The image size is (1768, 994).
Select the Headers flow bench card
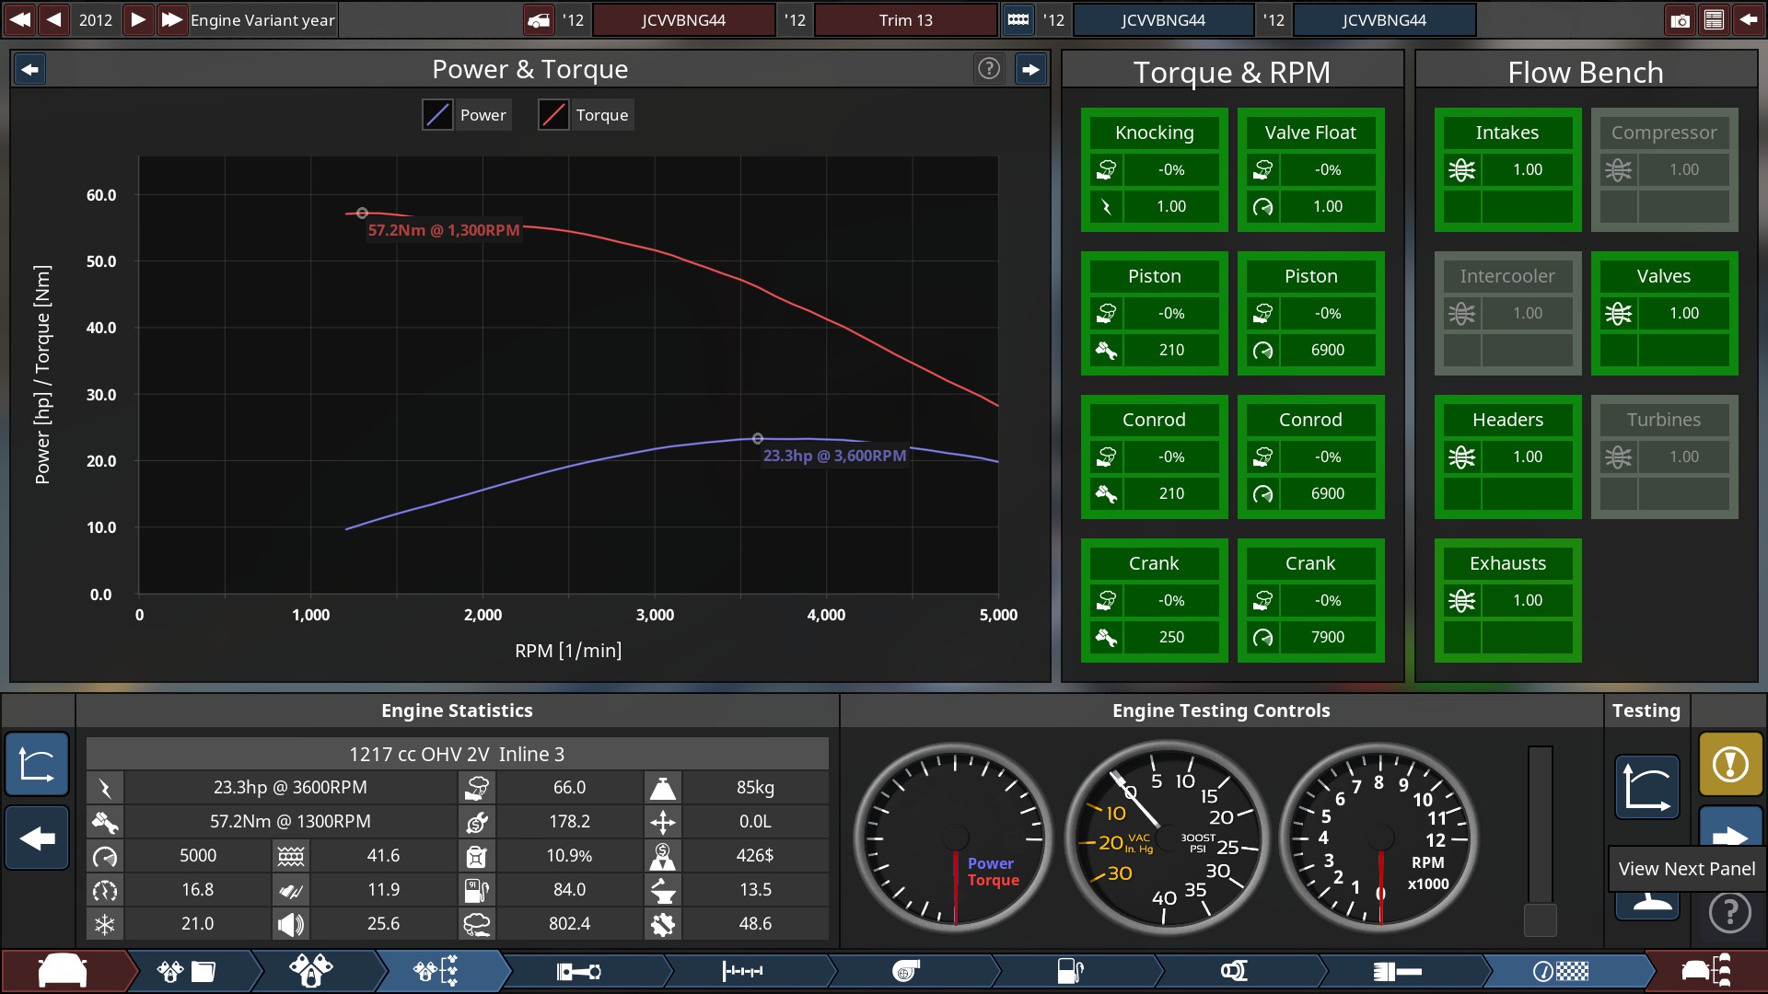pos(1507,457)
